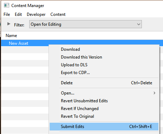163x134 pixels.
Task: Click the Name column header
Action: pos(11,36)
